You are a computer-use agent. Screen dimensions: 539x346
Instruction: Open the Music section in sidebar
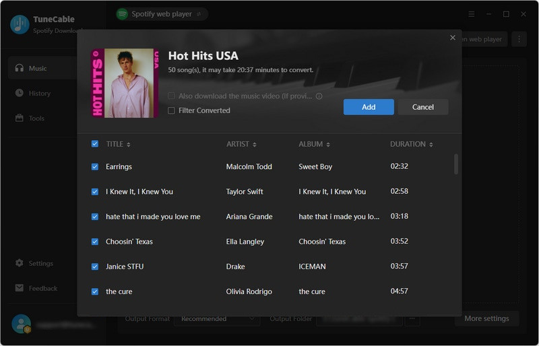42,68
